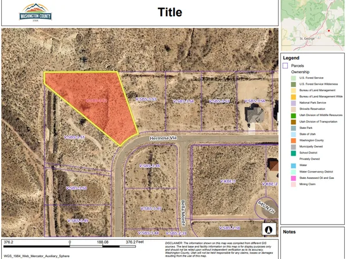Click the State Assessed Oil and Gas swatch
This screenshot has height=259, width=346.
click(x=294, y=178)
